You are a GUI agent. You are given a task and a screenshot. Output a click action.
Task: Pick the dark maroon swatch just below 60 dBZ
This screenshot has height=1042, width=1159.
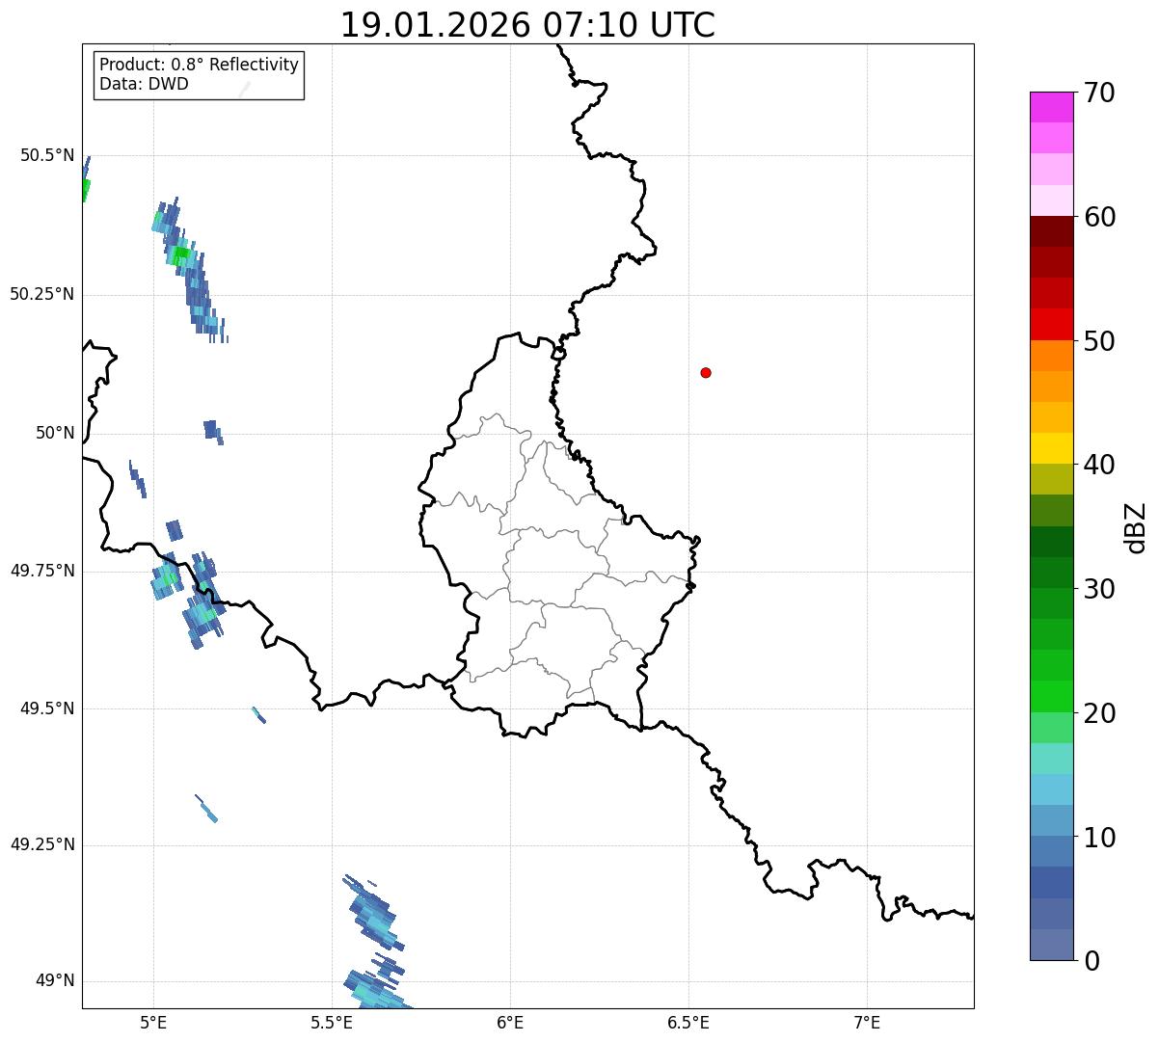point(1051,231)
